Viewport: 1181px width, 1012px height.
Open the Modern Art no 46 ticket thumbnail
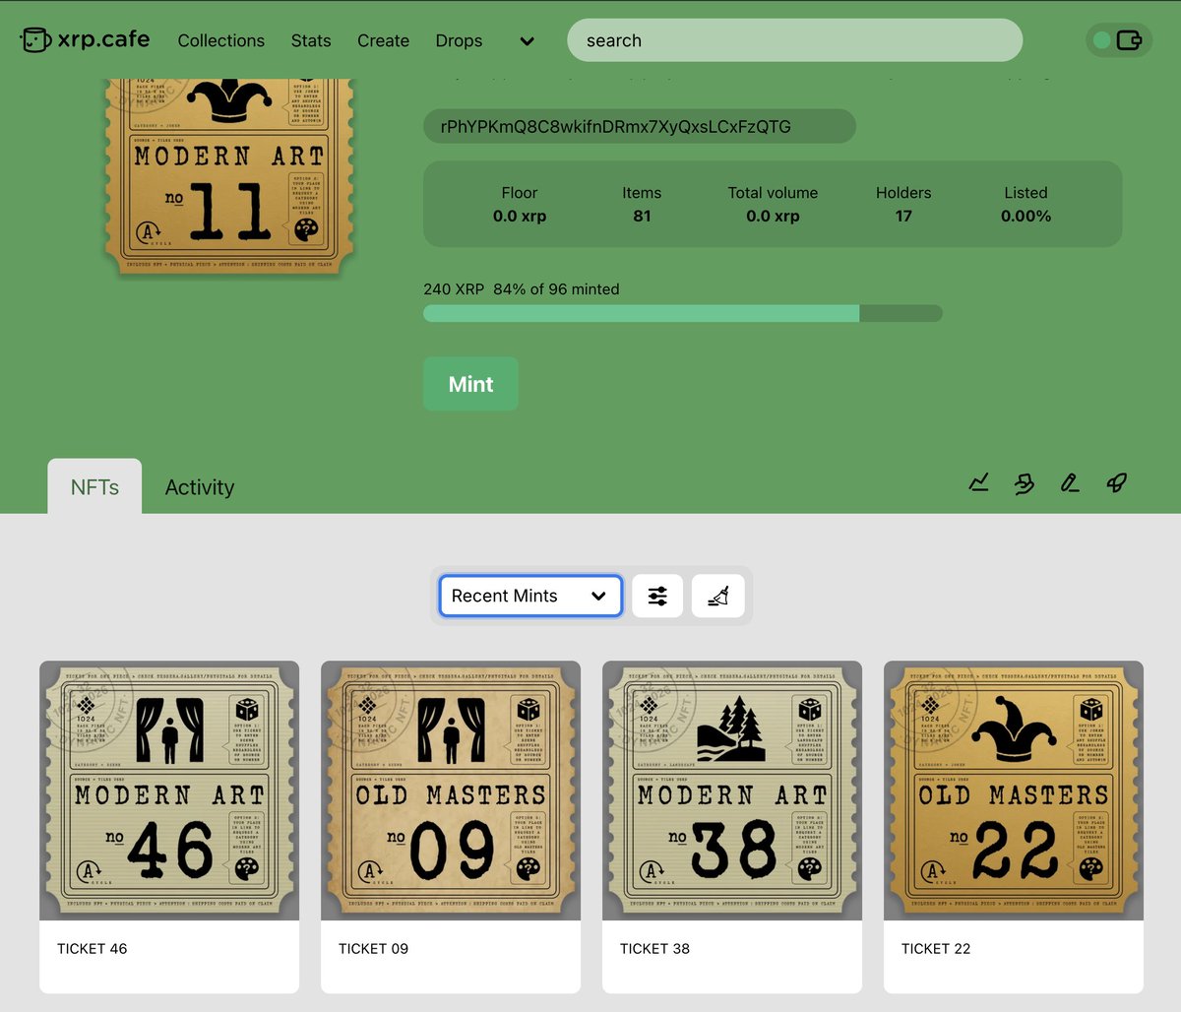point(169,791)
